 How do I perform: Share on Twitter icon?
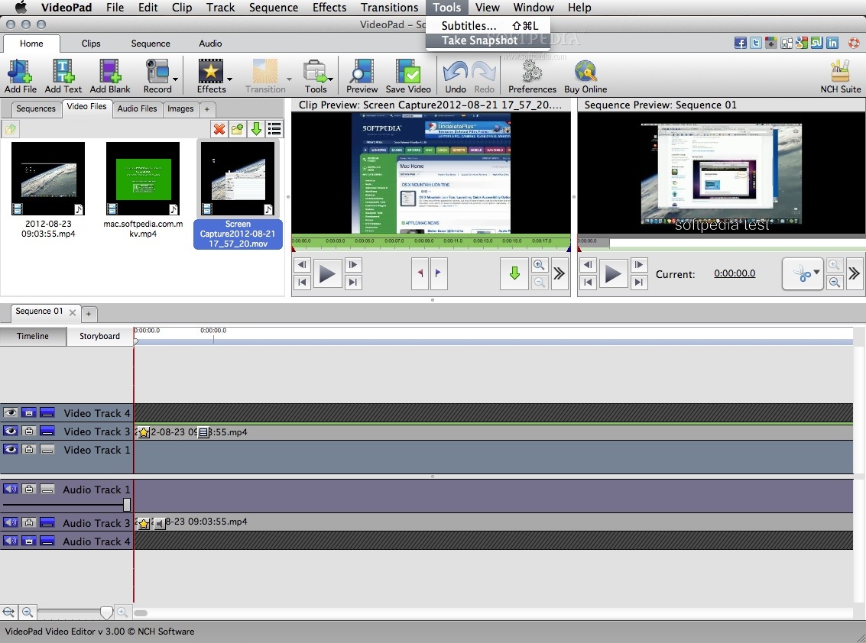point(756,43)
